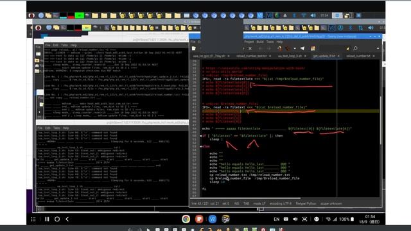The image size is (411, 231).
Task: Click the Raspberry Pi menu icon in top taskbar
Action: coord(31,15)
